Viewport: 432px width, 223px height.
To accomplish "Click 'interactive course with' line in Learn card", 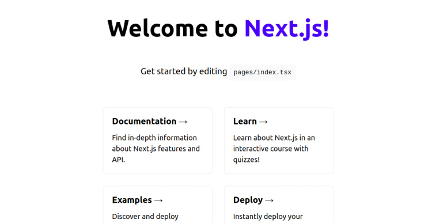I will [271, 149].
